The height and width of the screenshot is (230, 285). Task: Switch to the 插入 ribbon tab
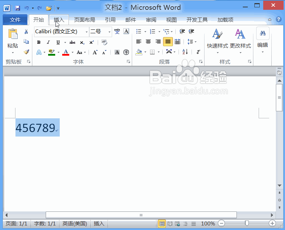tap(59, 20)
